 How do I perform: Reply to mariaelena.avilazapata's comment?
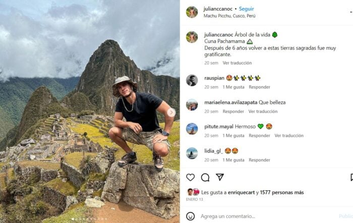click(233, 111)
